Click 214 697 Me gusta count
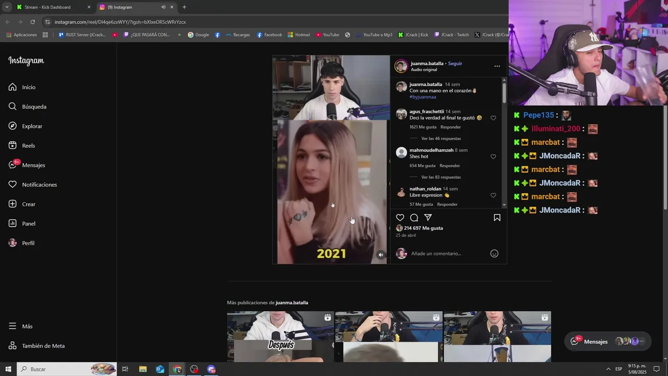Image resolution: width=668 pixels, height=376 pixels. (x=423, y=228)
